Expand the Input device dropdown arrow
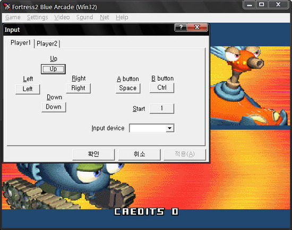 [x=170, y=128]
